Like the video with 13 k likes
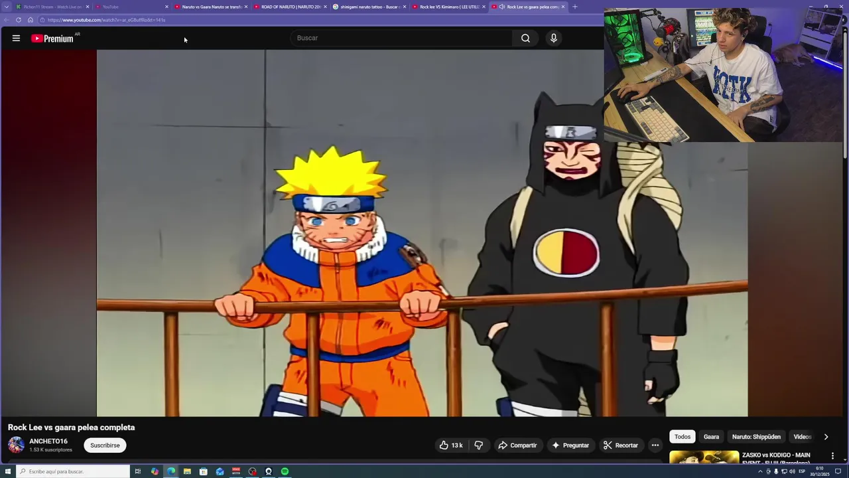Image resolution: width=849 pixels, height=478 pixels. pos(451,445)
